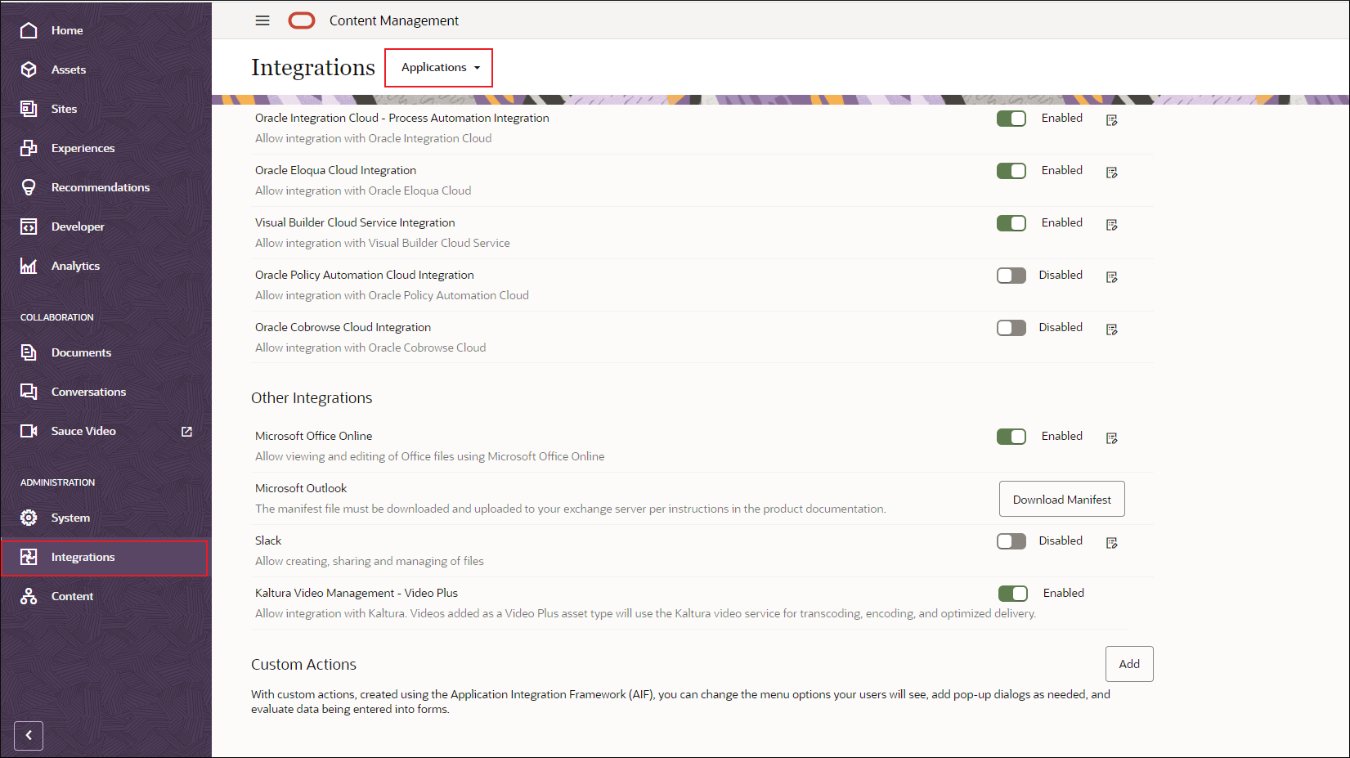Click the Recommendations lightbulb icon
This screenshot has width=1350, height=758.
click(x=29, y=187)
